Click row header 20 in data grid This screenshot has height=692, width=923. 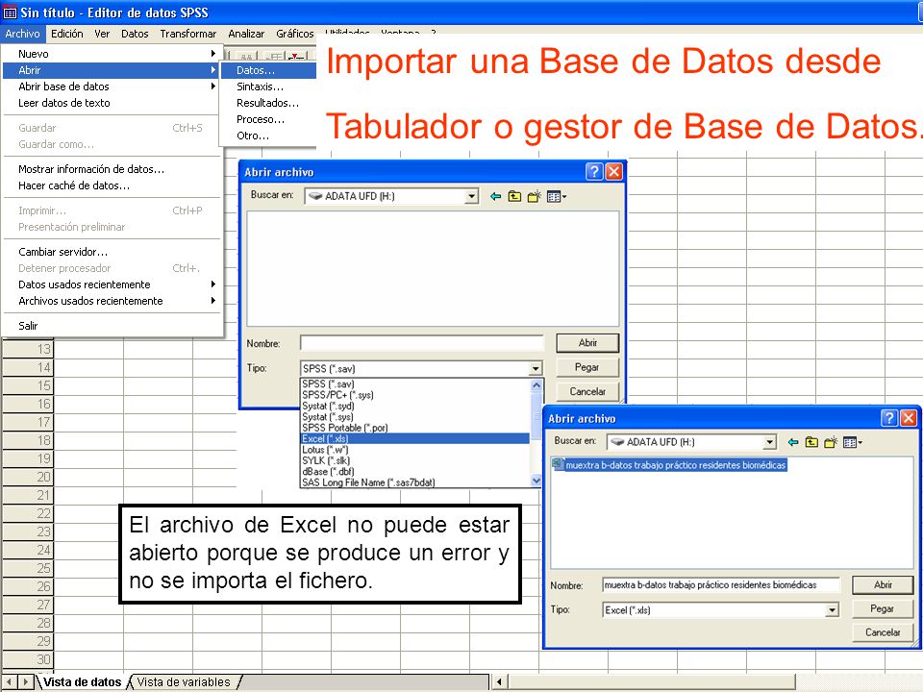28,477
